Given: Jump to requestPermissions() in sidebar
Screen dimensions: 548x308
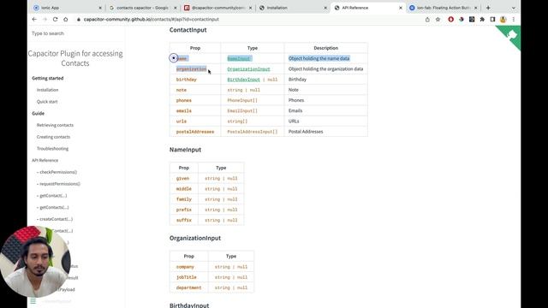Looking at the screenshot, I should pyautogui.click(x=58, y=184).
